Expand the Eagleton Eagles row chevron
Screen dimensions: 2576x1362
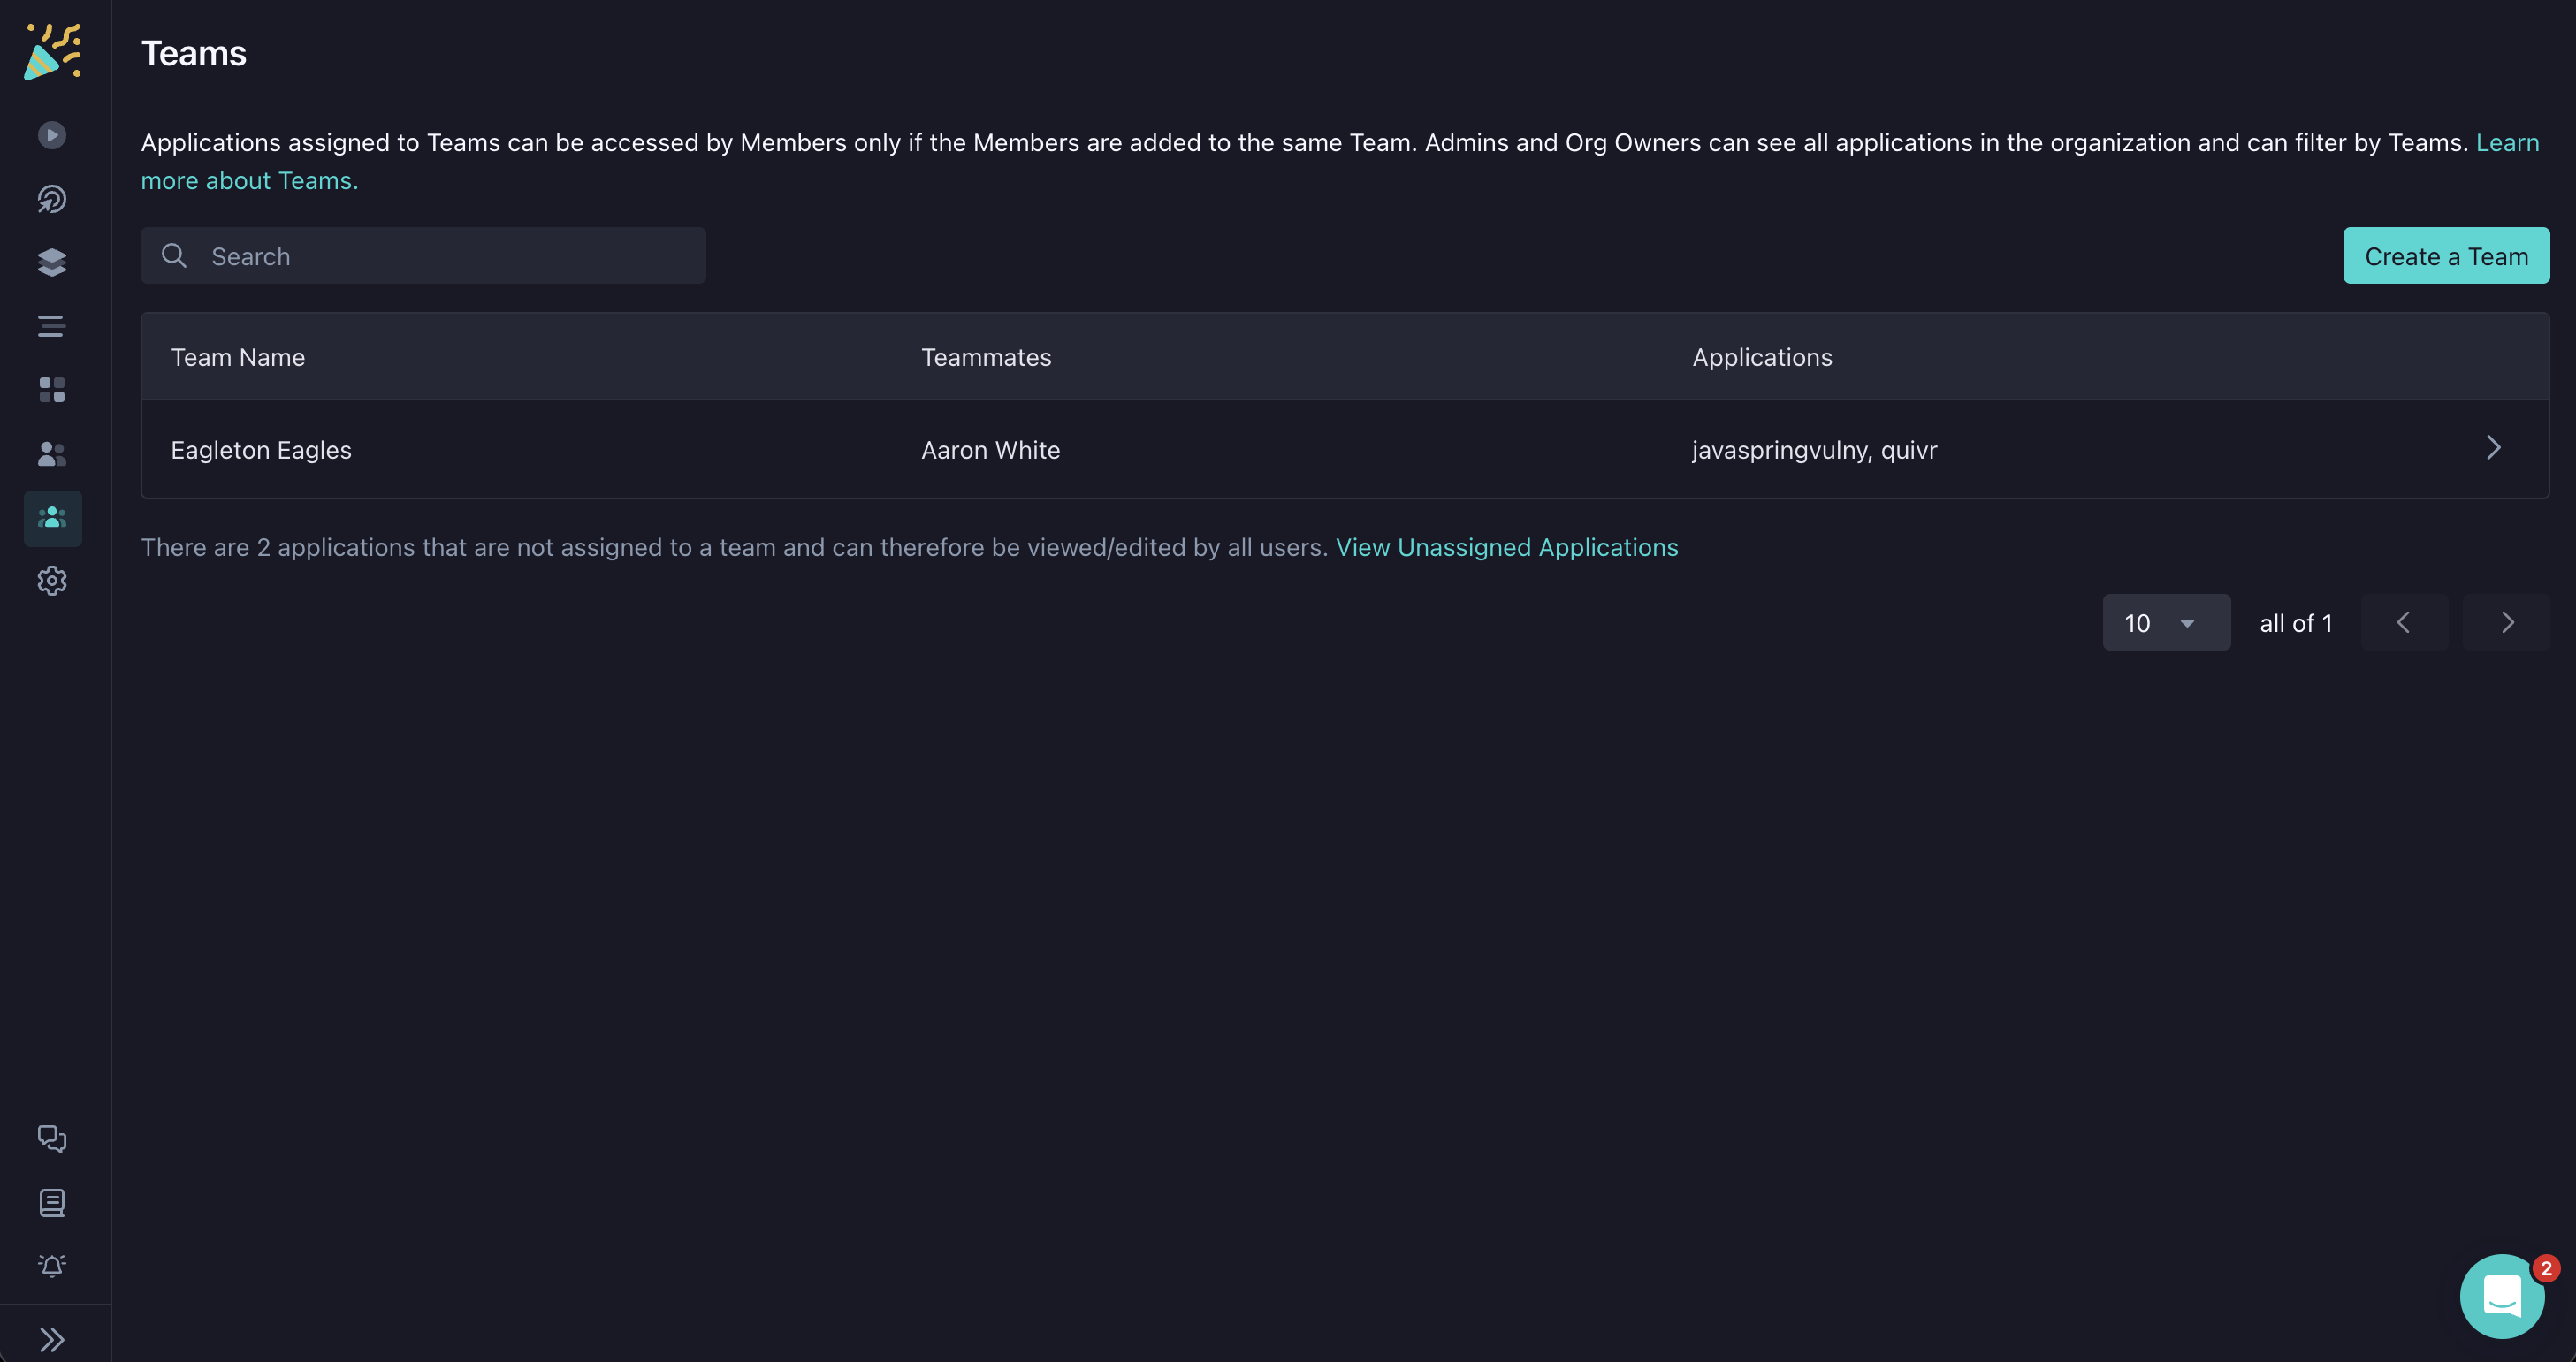point(2493,448)
